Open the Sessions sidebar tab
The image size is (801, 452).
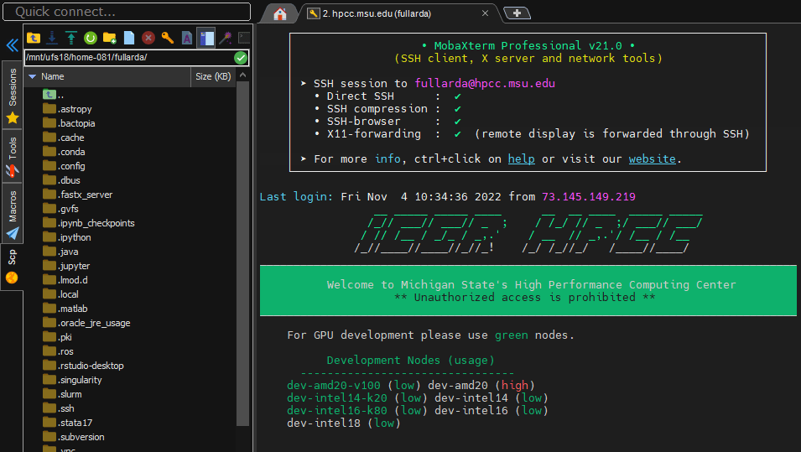coord(13,95)
